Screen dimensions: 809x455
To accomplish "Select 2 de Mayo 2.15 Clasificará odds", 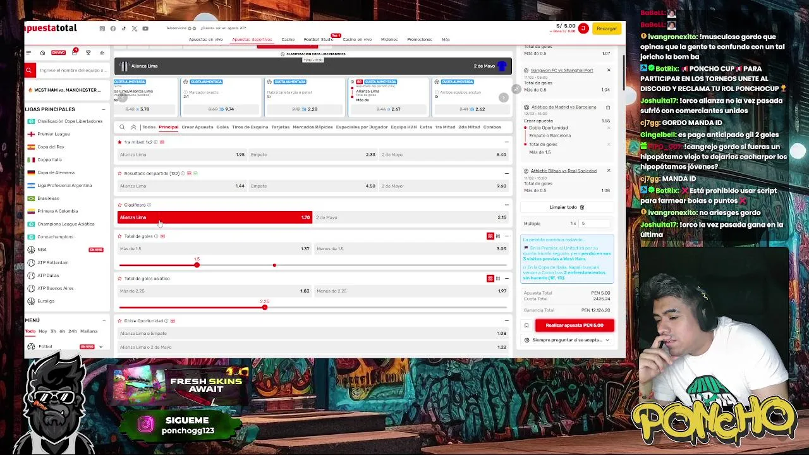I will 411,217.
